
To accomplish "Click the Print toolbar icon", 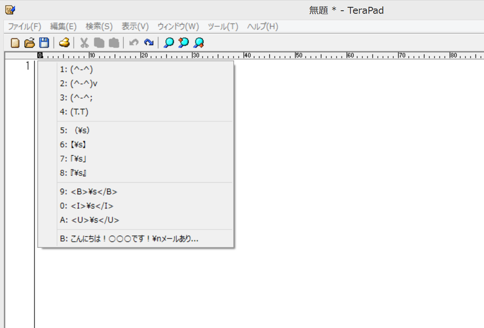I will click(64, 42).
